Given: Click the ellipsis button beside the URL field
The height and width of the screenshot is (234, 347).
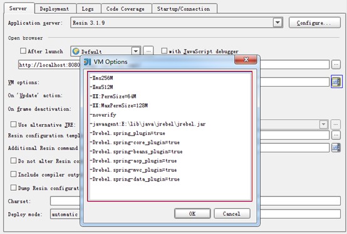Looking at the screenshot, I should tap(336, 65).
